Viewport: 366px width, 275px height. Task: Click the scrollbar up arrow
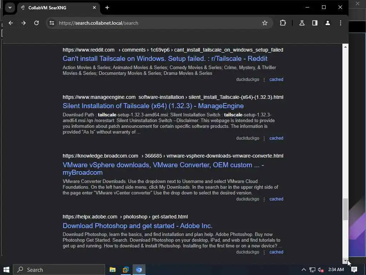coord(345,47)
